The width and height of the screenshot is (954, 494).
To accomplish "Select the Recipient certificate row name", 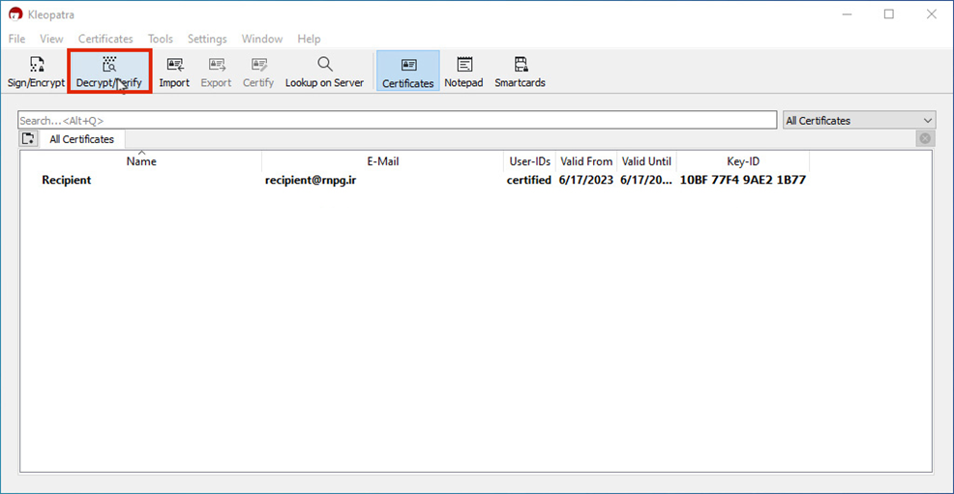I will [x=67, y=180].
